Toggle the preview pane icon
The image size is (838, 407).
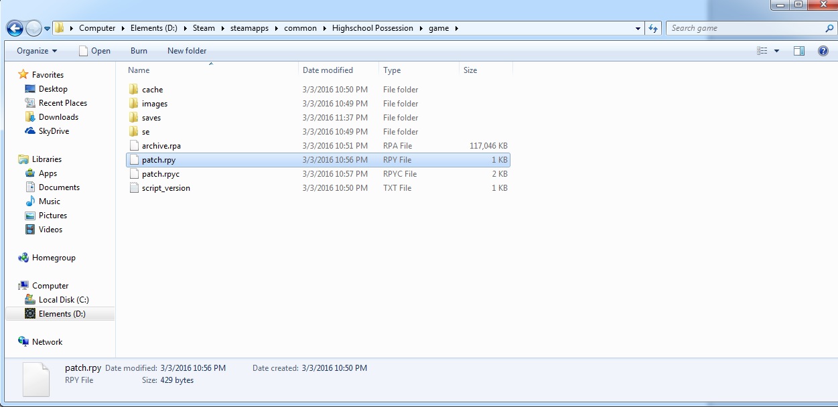tap(798, 51)
